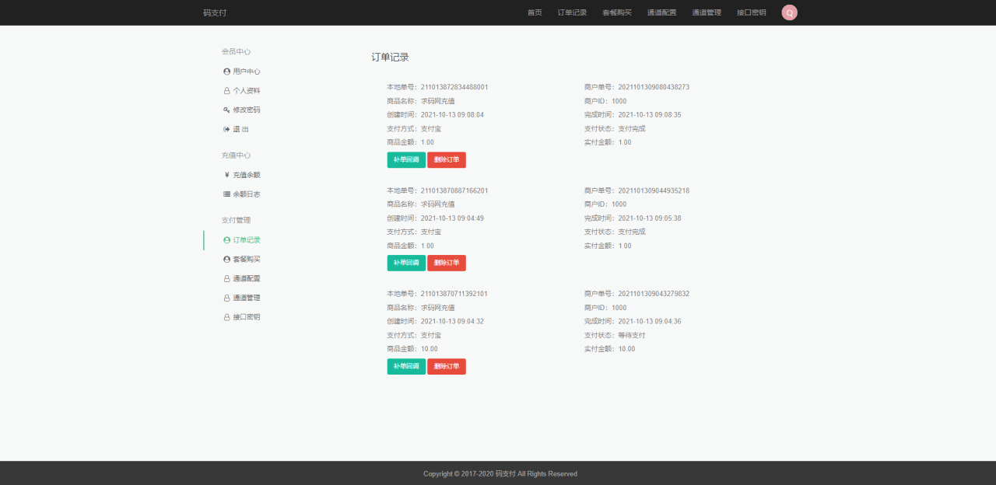Screen dimensions: 996x485
Task: Click 删除订单 for the 10.00 pending order
Action: (447, 367)
